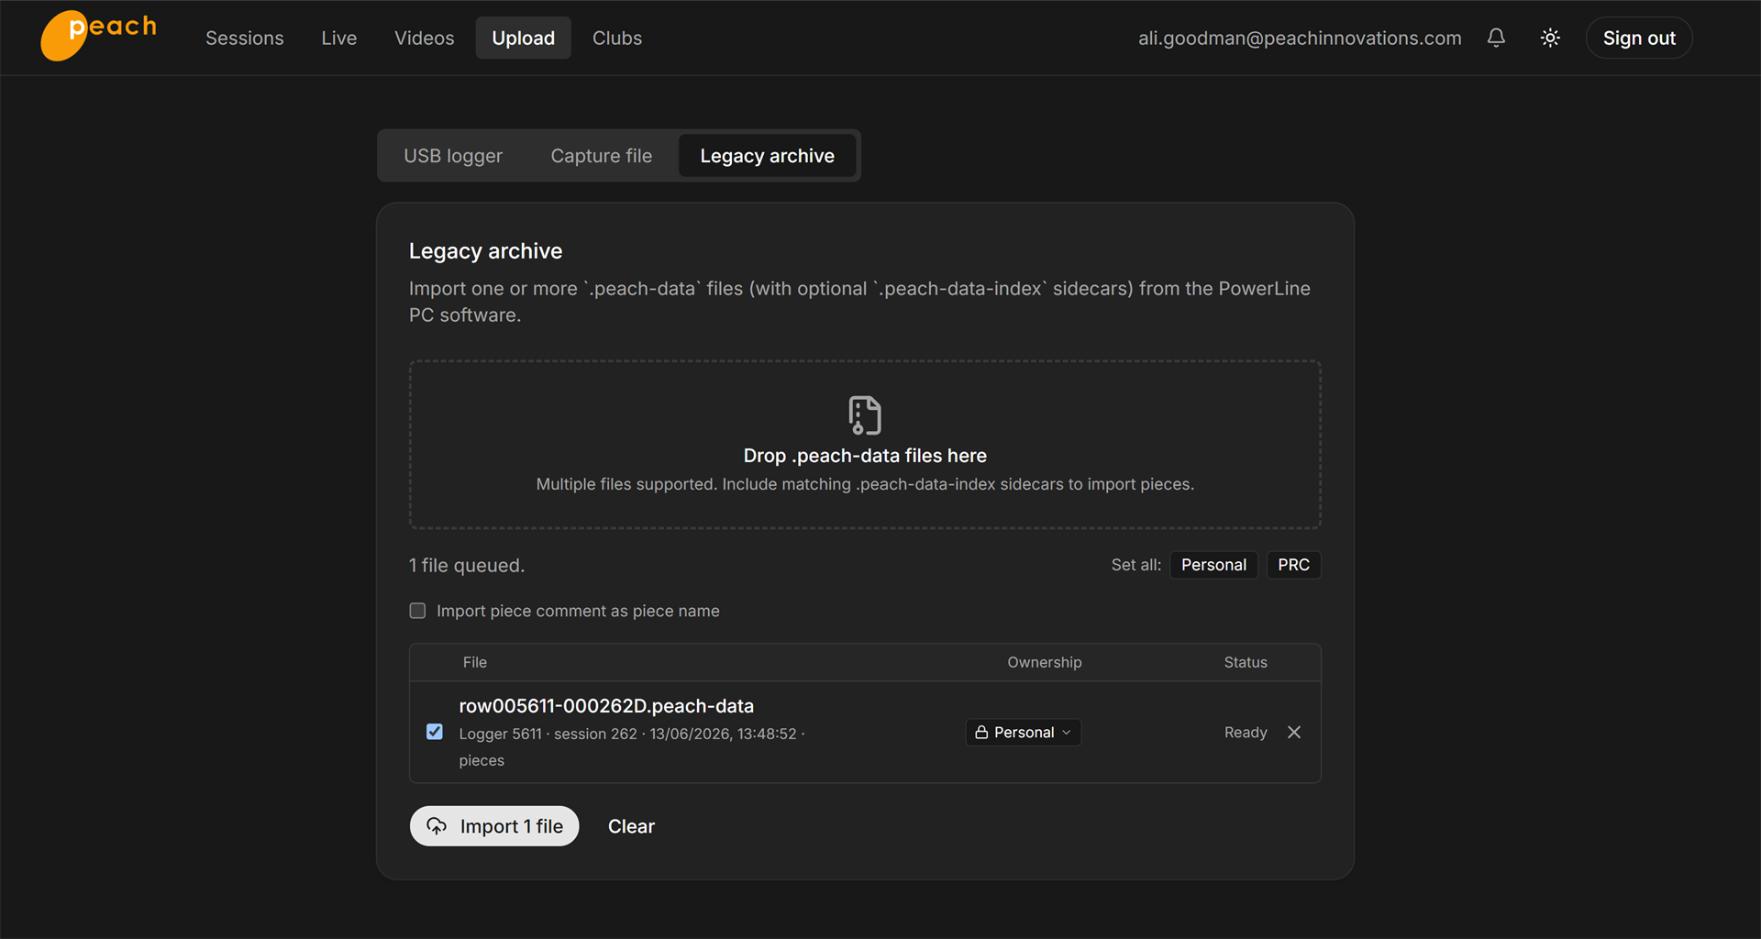This screenshot has height=939, width=1761.
Task: Click the '1 file queued.' text
Action: [467, 566]
